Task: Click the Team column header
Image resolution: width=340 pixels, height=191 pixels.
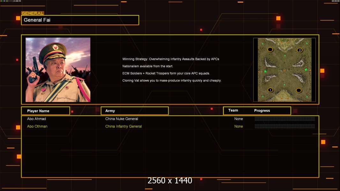Action: tap(233, 110)
